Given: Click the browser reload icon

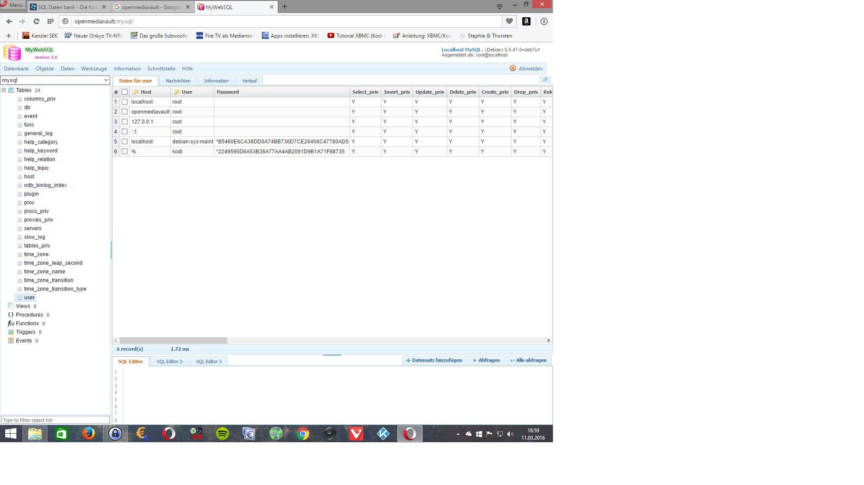Looking at the screenshot, I should point(36,21).
